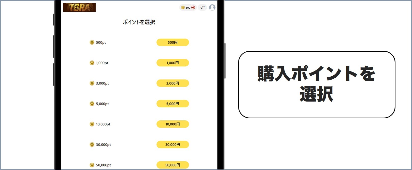Click the 500pt label text

[101, 42]
